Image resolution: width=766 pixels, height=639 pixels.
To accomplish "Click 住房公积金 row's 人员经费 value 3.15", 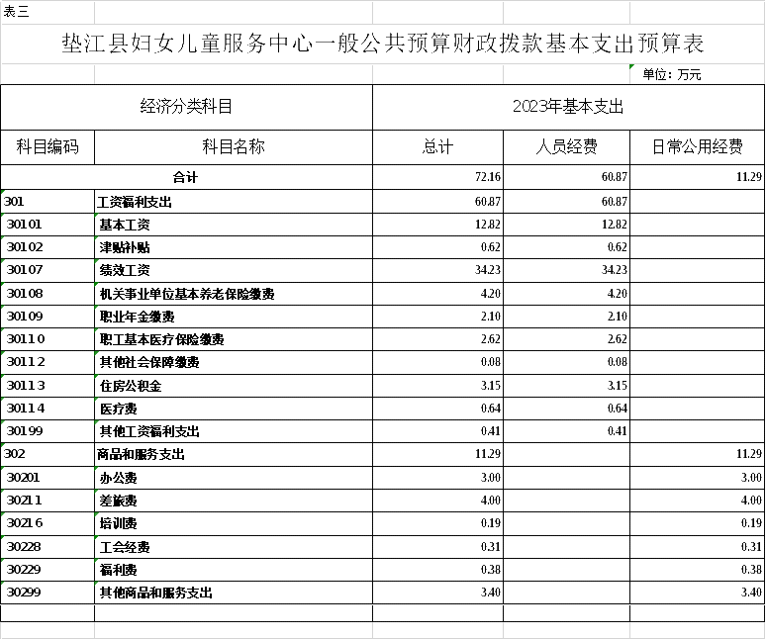I will 567,386.
